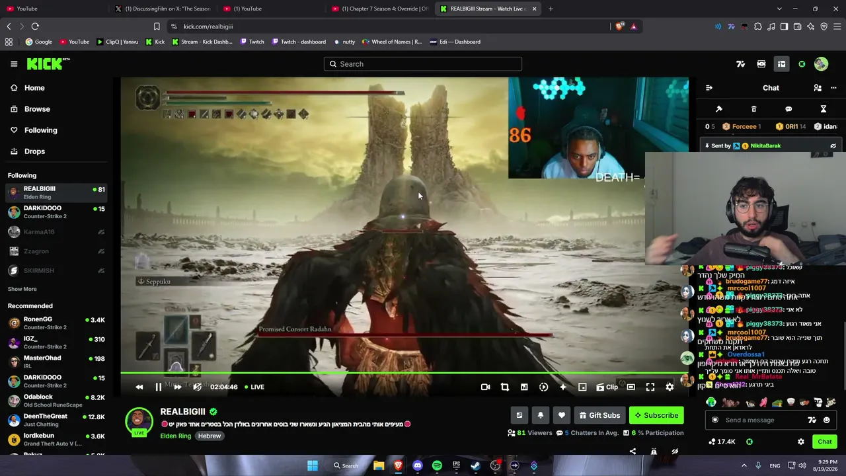Create a clip with the Clip button

point(607,387)
